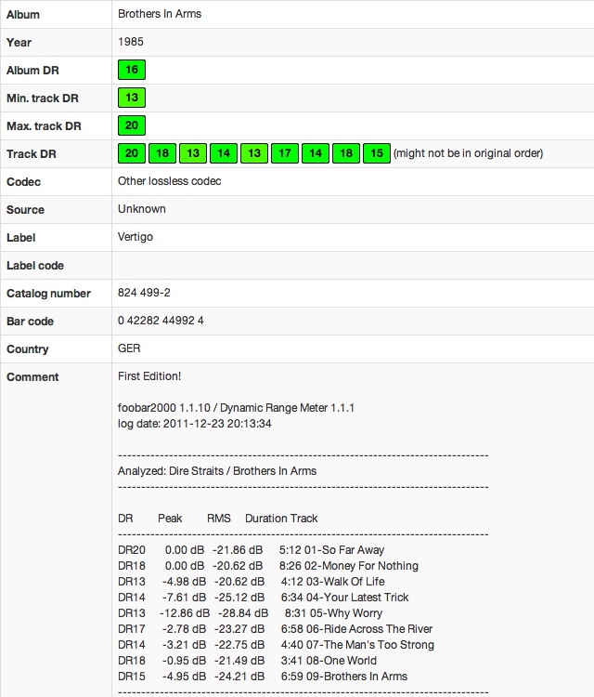594x697 pixels.
Task: Click the 'Peak' column header in log
Action: click(170, 519)
